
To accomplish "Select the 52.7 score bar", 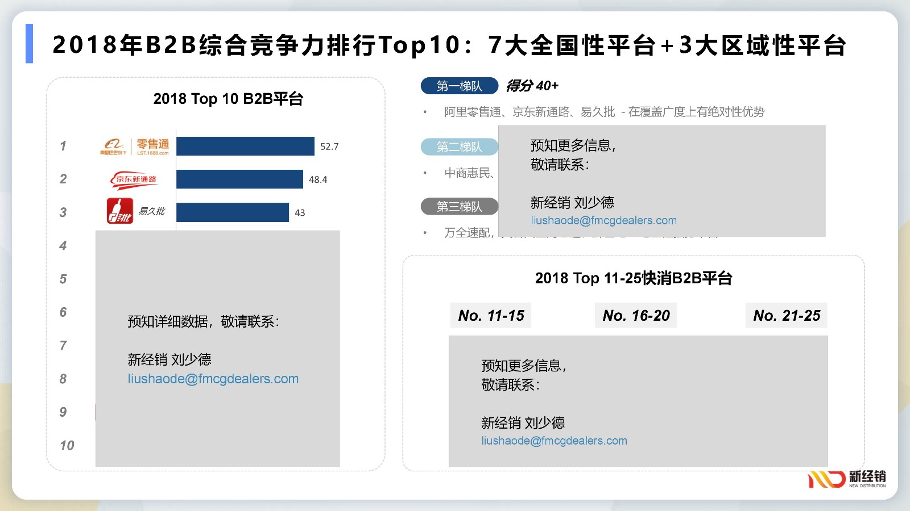I will 245,146.
